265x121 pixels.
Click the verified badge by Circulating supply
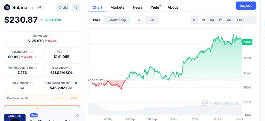76,83
